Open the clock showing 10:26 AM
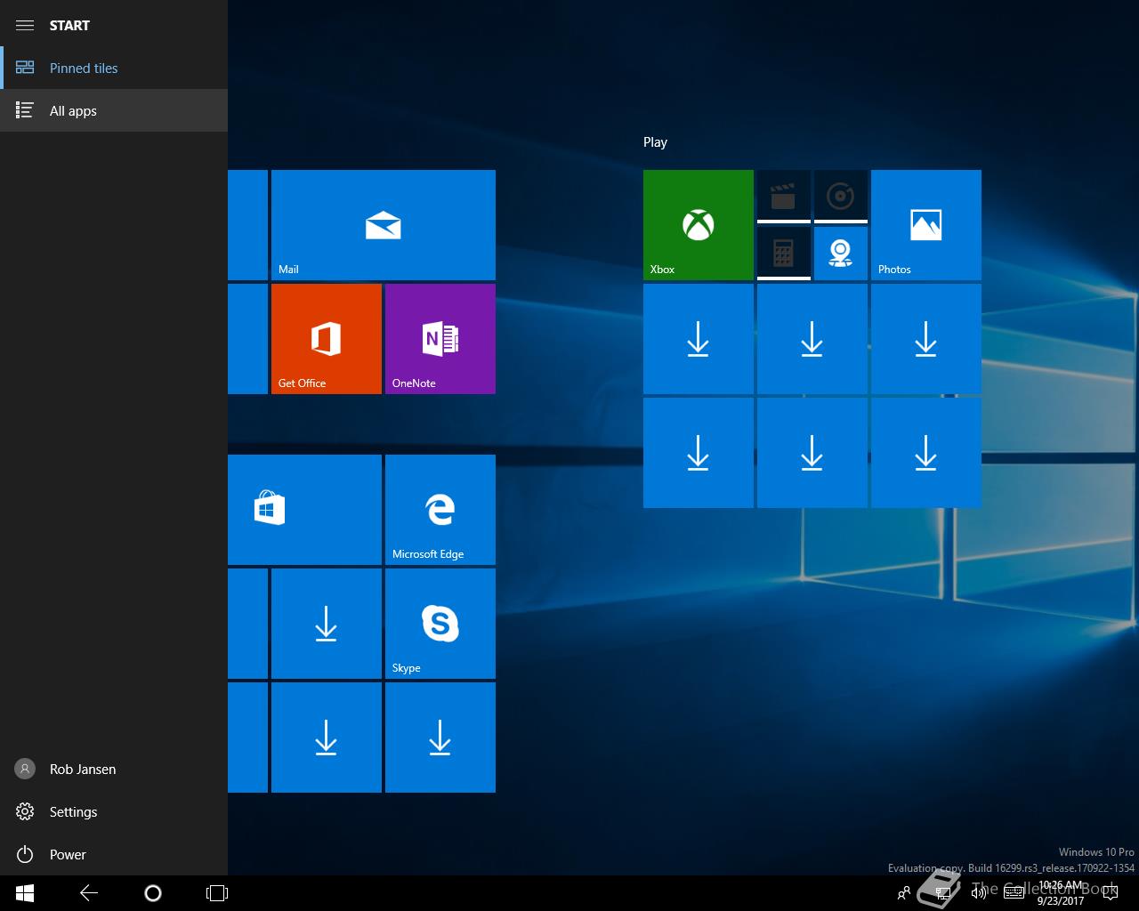The image size is (1139, 911). pyautogui.click(x=1060, y=893)
